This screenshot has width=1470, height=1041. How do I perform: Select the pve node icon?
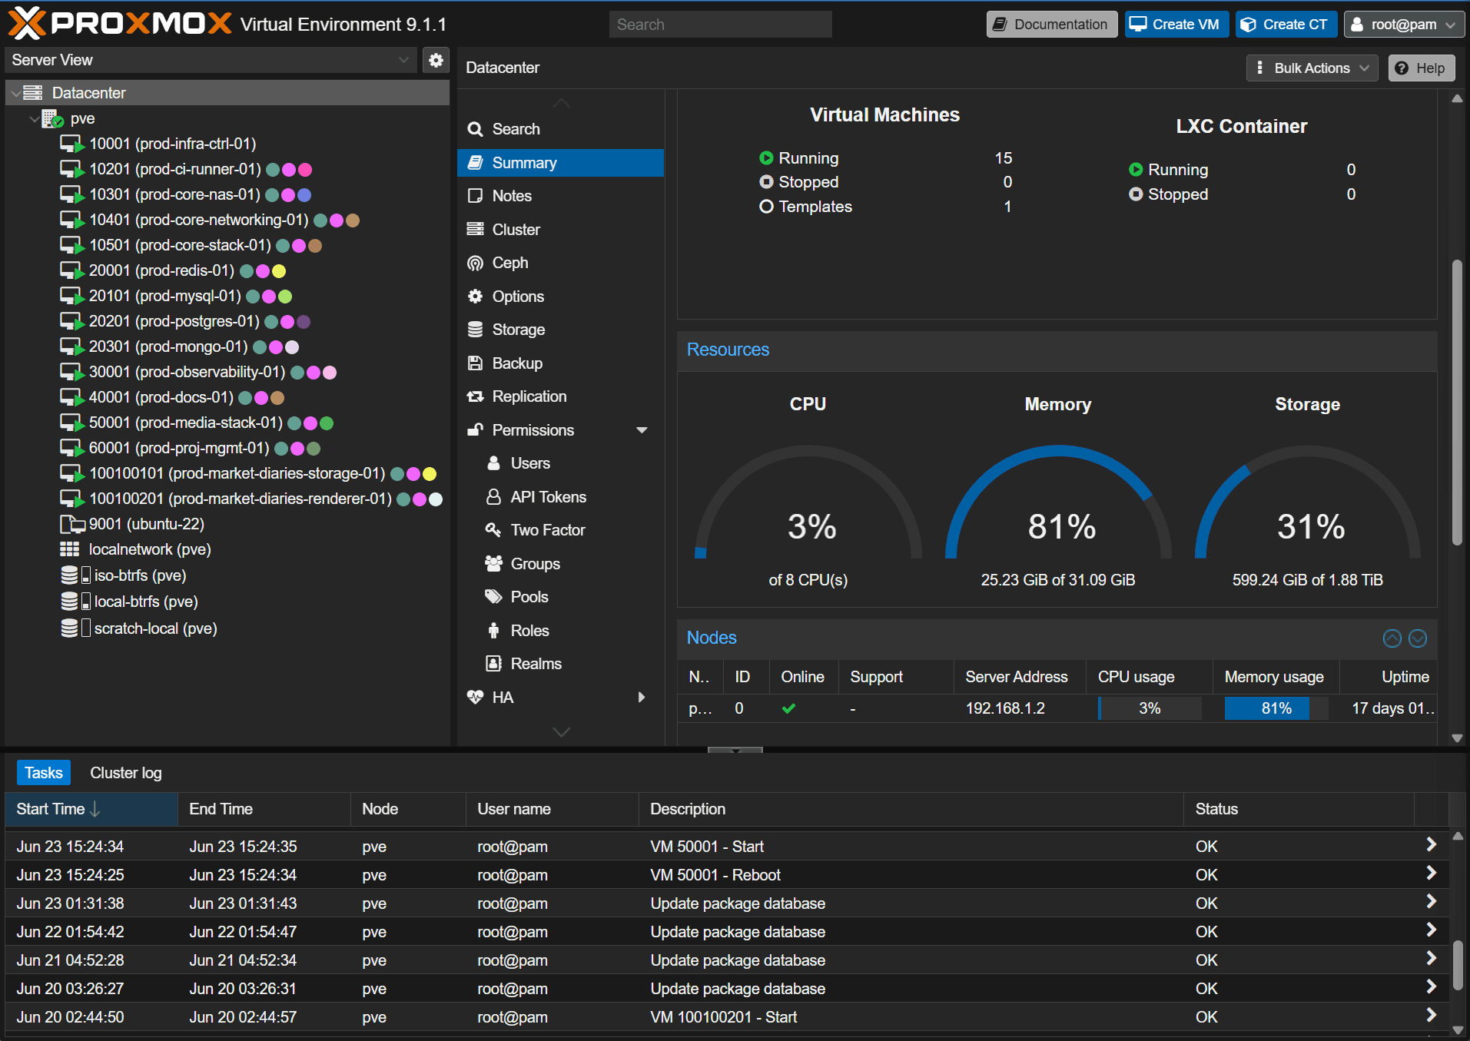coord(52,119)
